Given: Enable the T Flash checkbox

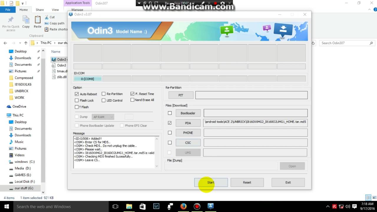Looking at the screenshot, I should click(77, 107).
